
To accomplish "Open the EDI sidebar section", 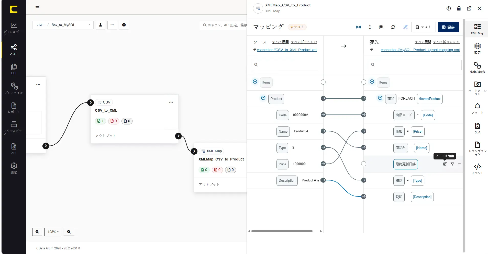I will 14,69.
